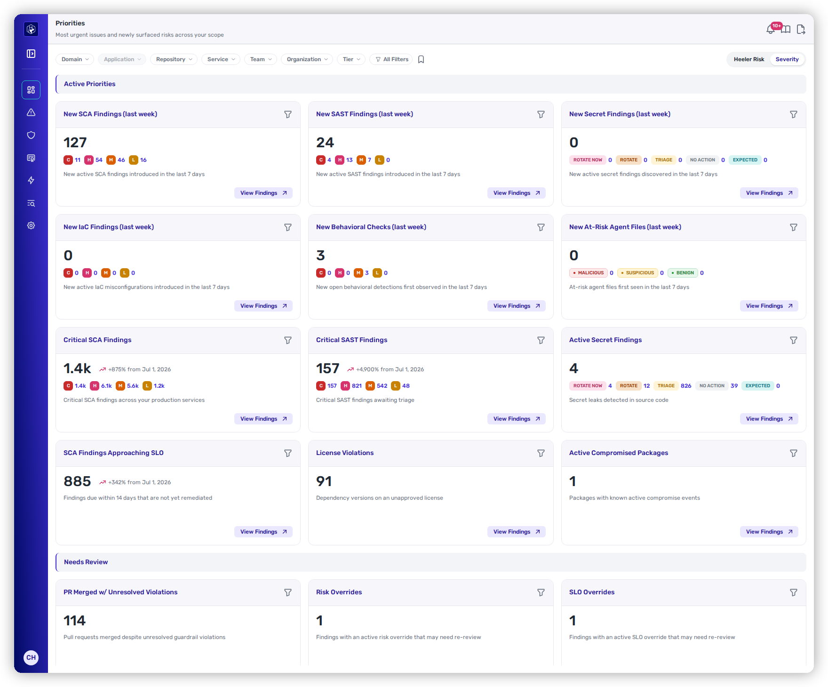Screen dimensions: 828x687
Task: Open the Team filter dropdown
Action: click(261, 59)
